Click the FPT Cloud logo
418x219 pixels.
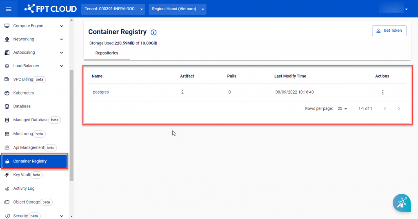pyautogui.click(x=50, y=9)
